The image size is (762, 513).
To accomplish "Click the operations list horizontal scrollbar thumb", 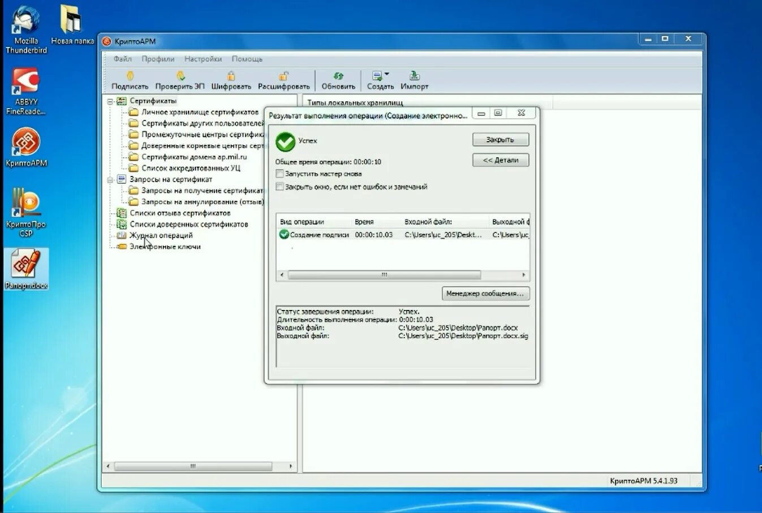I will point(384,275).
